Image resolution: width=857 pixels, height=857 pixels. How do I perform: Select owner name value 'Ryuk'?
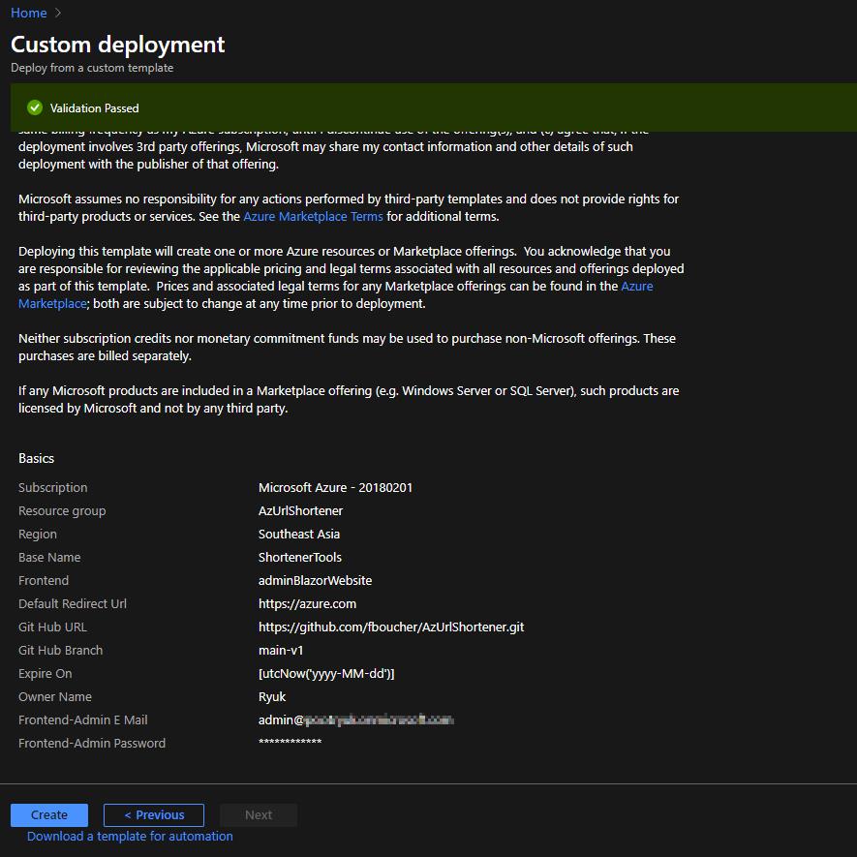pyautogui.click(x=272, y=697)
